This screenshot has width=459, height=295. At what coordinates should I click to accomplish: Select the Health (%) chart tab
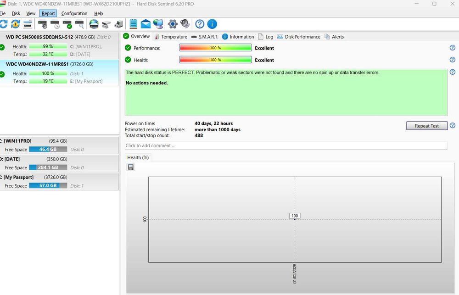pos(138,157)
